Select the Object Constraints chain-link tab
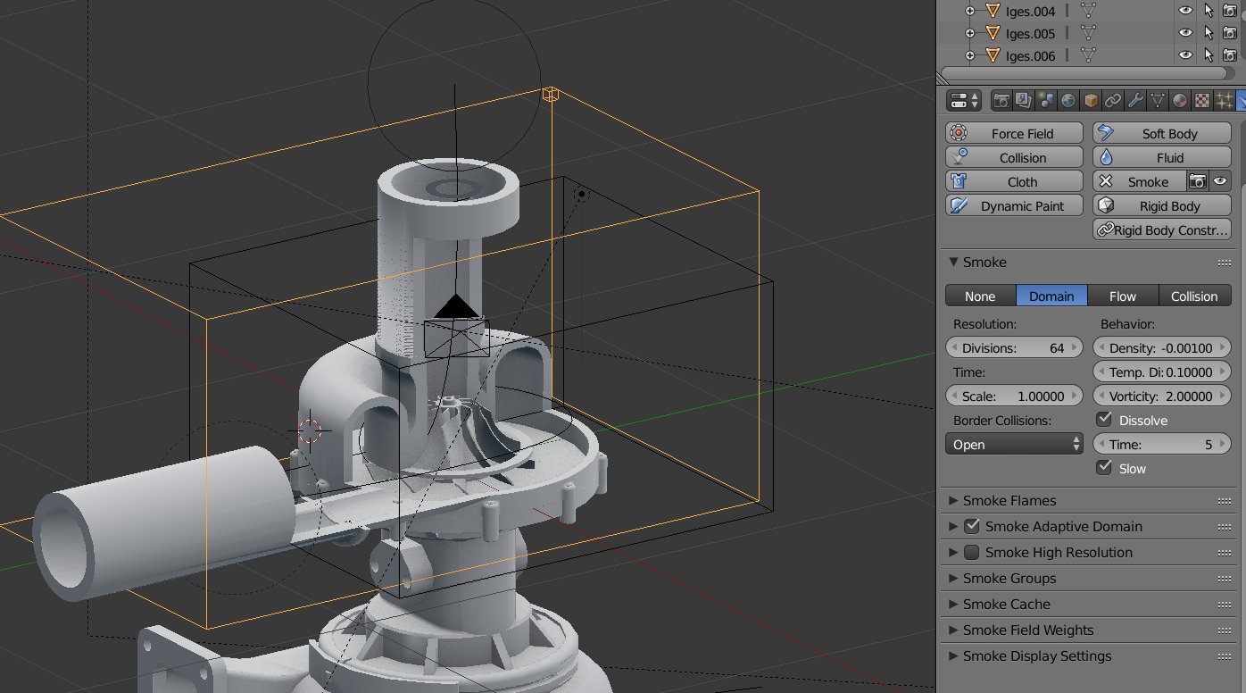Screen dimensions: 1246x693 pyautogui.click(x=1113, y=100)
